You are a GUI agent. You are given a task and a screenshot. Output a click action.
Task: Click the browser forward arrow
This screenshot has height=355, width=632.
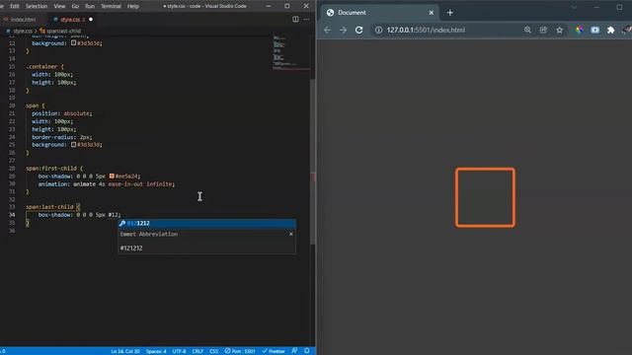point(343,30)
